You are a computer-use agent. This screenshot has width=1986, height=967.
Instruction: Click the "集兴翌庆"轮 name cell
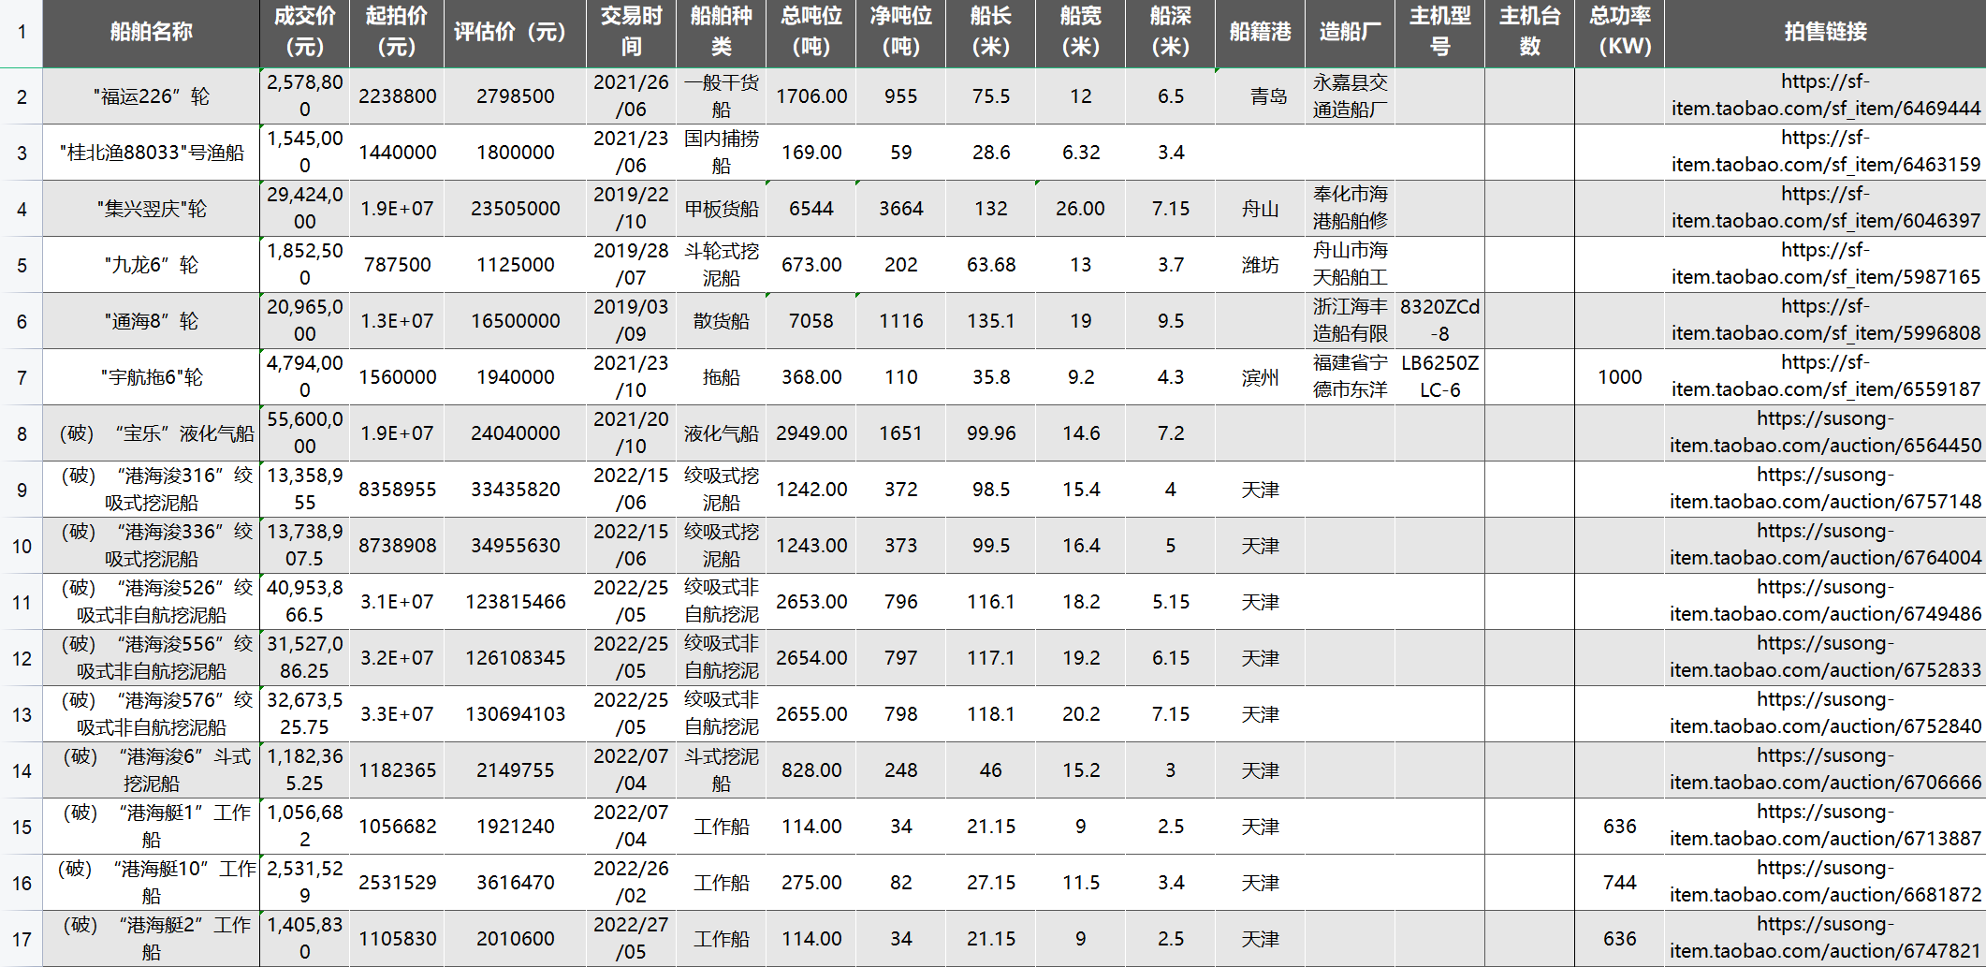tap(151, 208)
